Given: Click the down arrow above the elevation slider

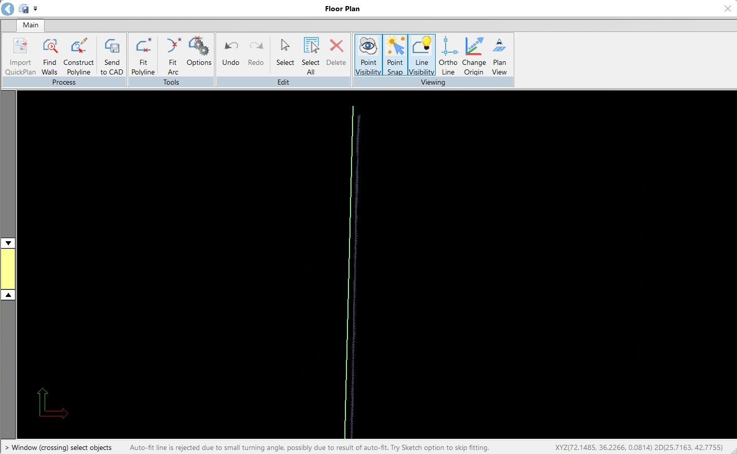Looking at the screenshot, I should (8, 243).
